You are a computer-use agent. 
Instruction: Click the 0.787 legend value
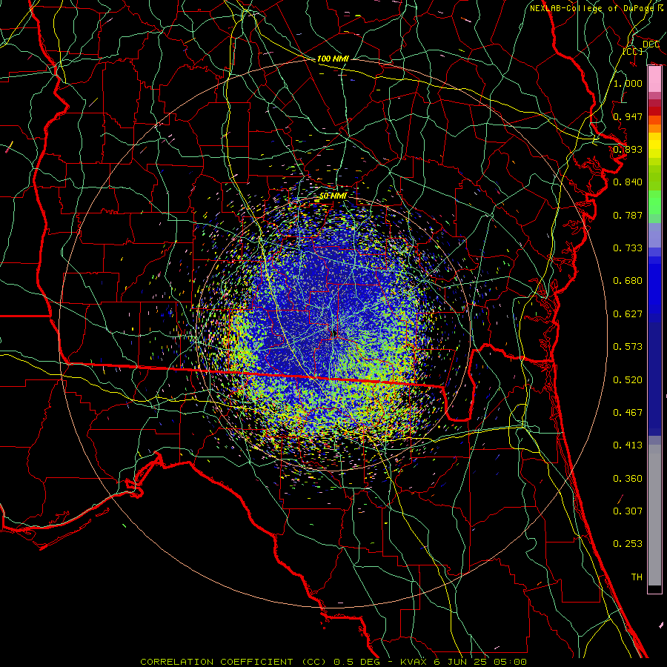628,215
